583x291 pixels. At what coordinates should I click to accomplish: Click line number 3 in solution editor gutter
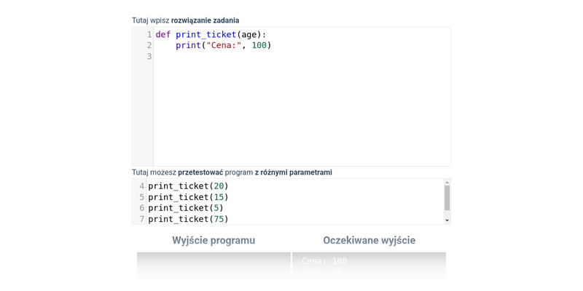tap(149, 56)
